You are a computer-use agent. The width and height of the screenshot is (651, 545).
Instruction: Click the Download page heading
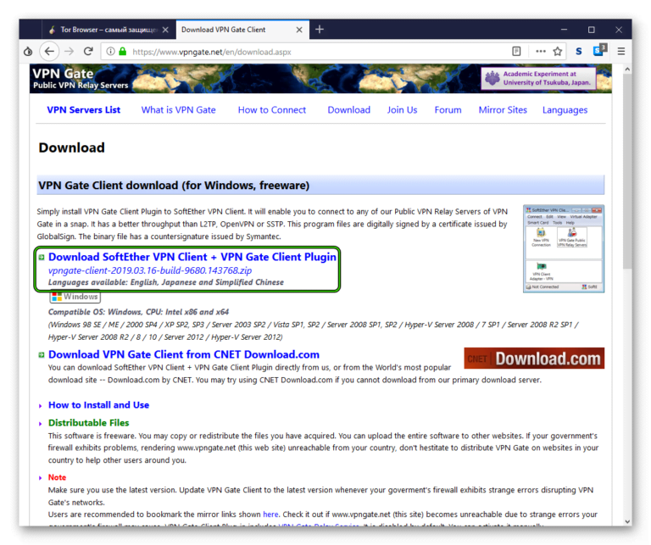pos(71,147)
